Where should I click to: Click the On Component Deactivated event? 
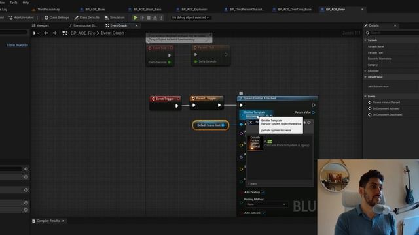[387, 115]
